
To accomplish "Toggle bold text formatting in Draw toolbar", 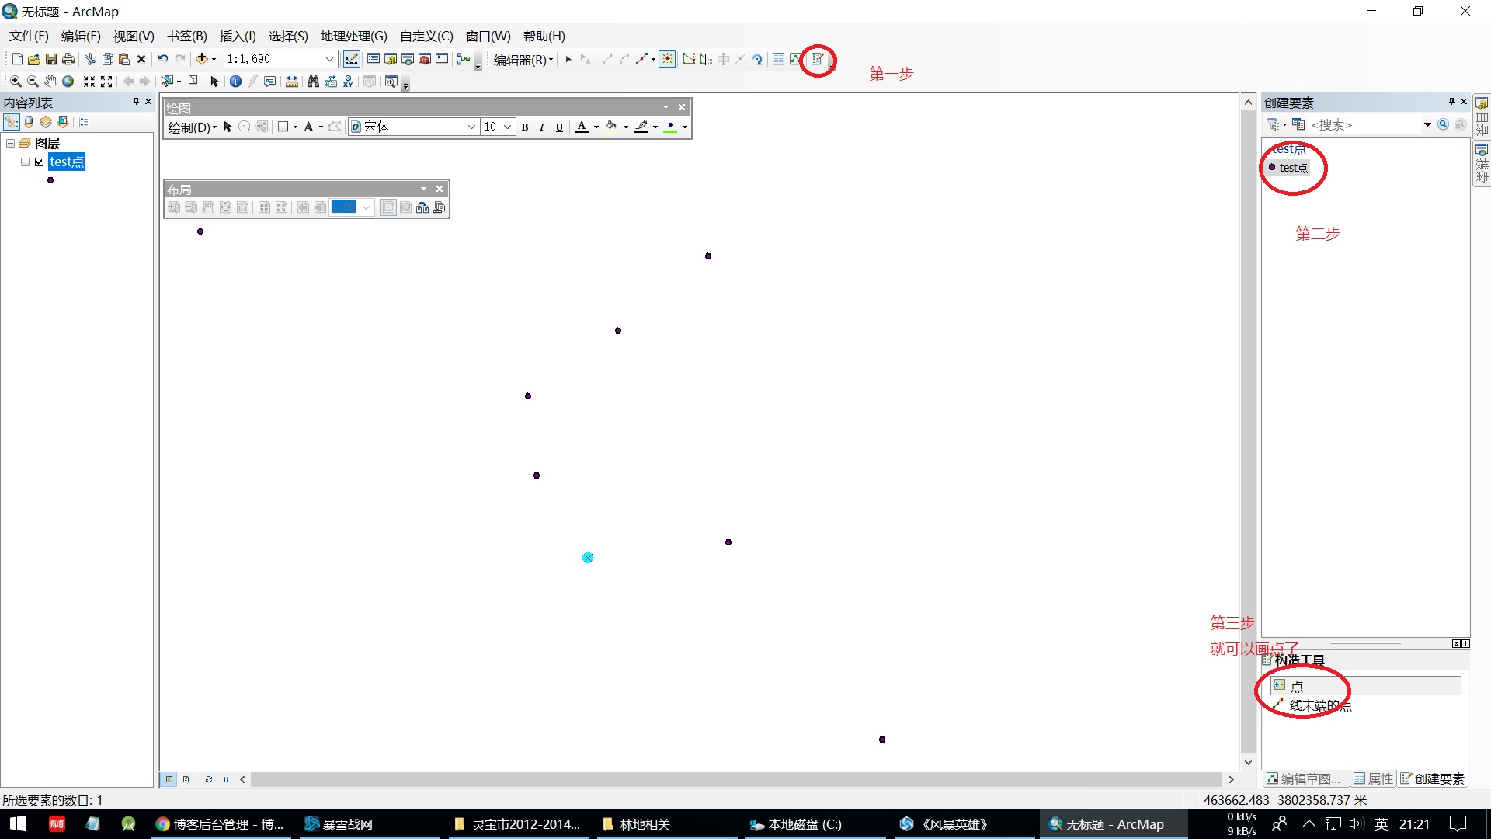I will pyautogui.click(x=525, y=127).
